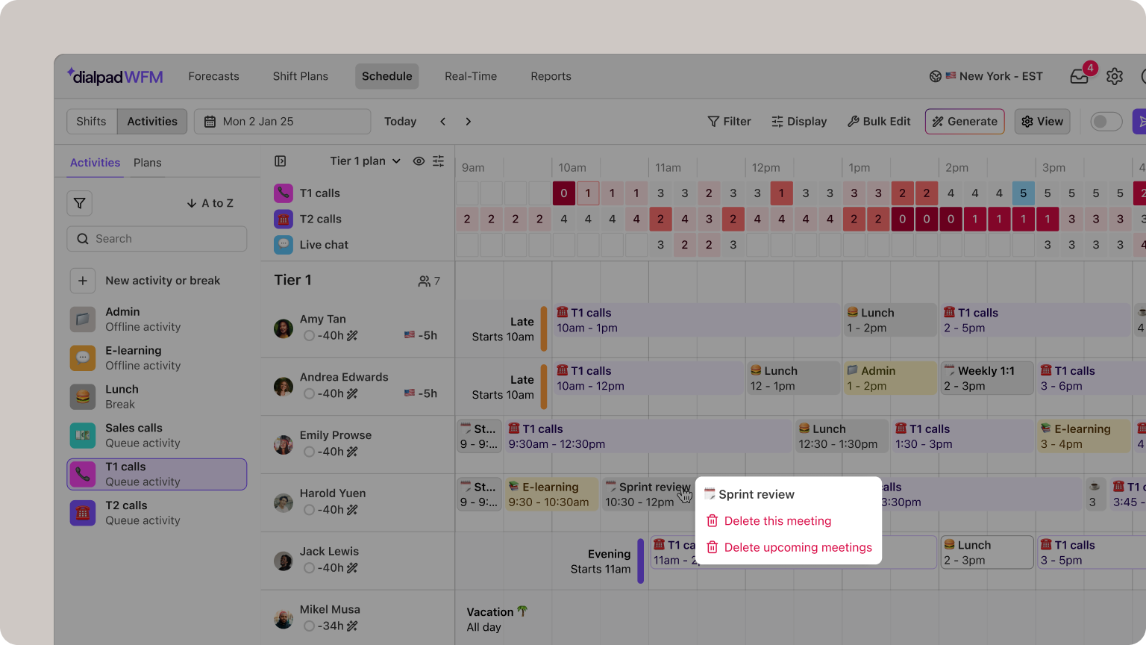Go to next day arrow
Image resolution: width=1146 pixels, height=645 pixels.
pos(469,122)
